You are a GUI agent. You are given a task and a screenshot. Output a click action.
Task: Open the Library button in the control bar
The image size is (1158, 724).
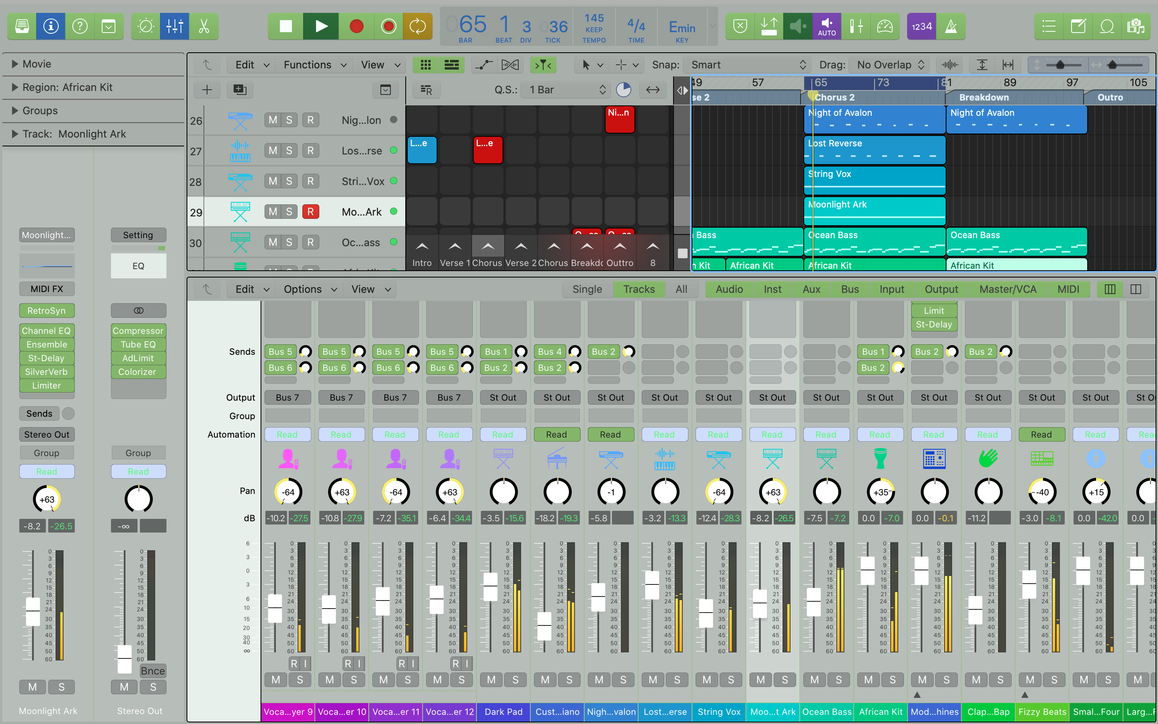22,26
